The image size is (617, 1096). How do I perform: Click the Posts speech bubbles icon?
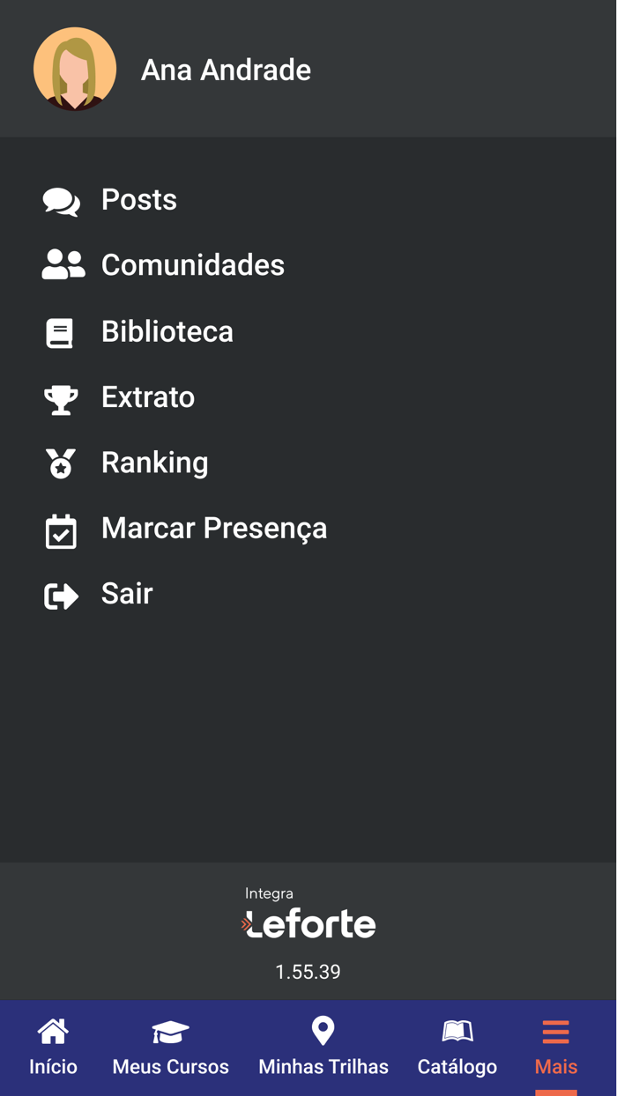click(x=61, y=202)
